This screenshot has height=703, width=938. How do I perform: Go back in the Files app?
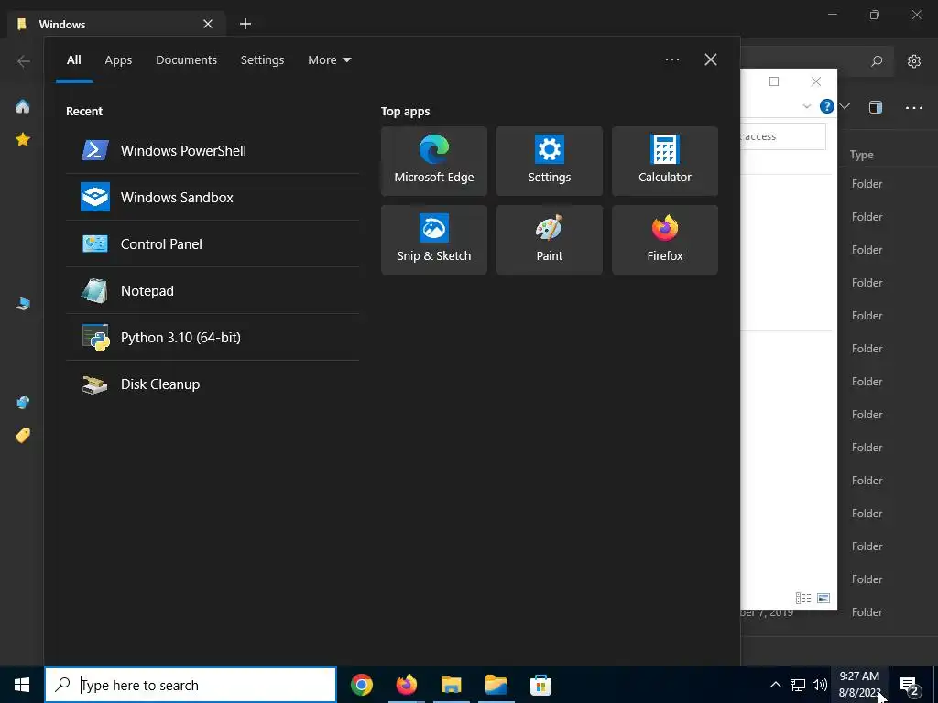(x=23, y=61)
